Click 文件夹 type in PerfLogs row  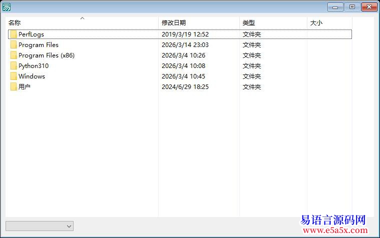click(252, 34)
